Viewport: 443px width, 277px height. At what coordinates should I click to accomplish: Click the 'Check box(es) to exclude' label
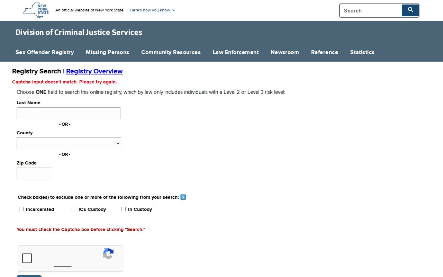(98, 197)
